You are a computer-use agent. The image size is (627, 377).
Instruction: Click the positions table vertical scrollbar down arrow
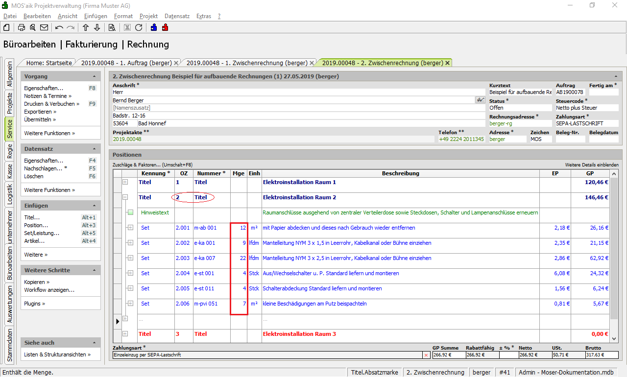tap(614, 338)
